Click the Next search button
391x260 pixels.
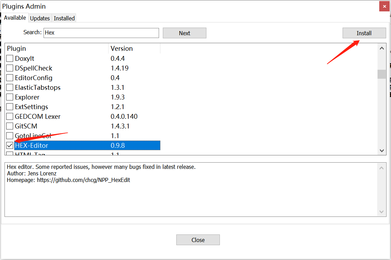(x=184, y=33)
